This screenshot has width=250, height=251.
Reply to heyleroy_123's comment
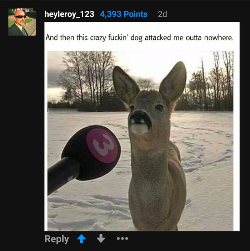tap(57, 239)
